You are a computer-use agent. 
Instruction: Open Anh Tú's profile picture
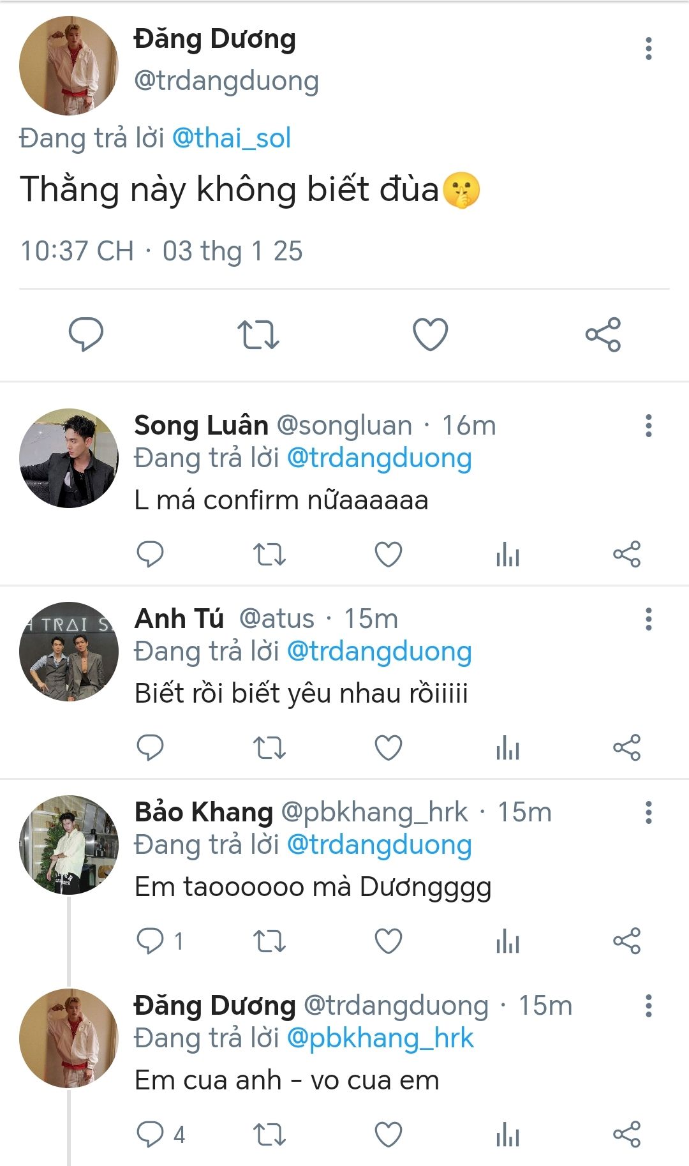69,652
